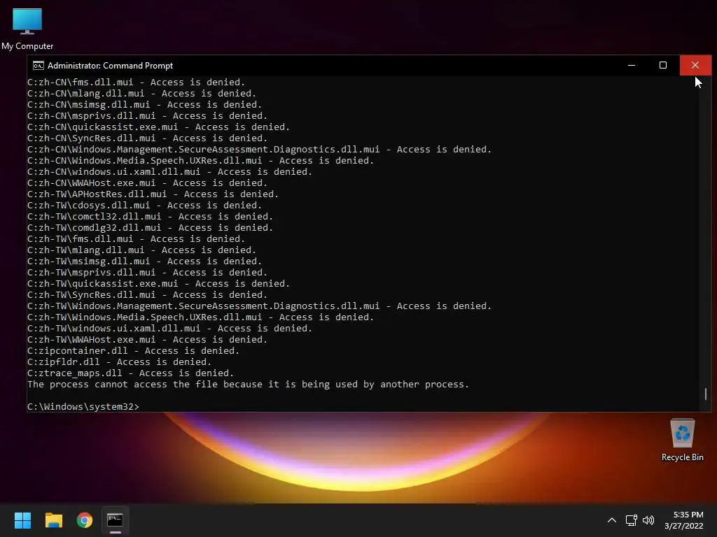Click the zh-CN\mlang.dll.mui line
Screen dimensions: 717x537
point(141,94)
